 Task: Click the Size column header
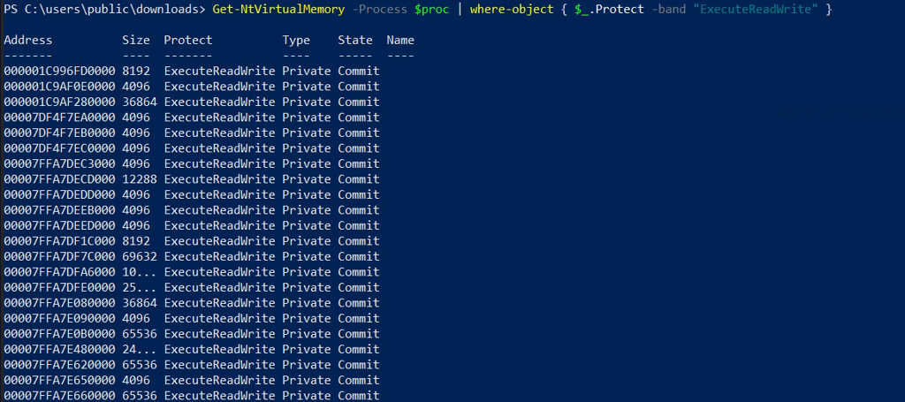[x=135, y=41]
